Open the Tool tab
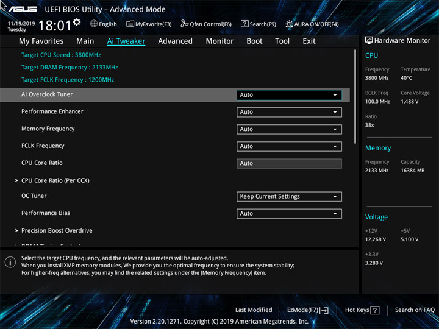The height and width of the screenshot is (329, 439). (282, 41)
